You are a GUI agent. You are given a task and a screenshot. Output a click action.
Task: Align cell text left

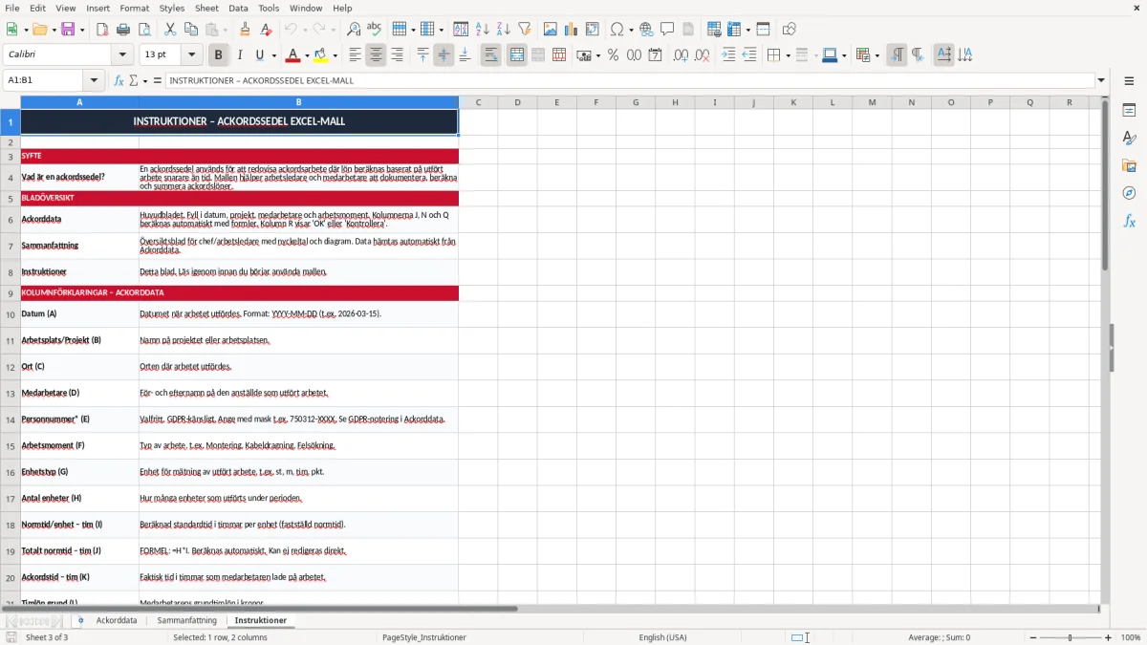pos(356,55)
